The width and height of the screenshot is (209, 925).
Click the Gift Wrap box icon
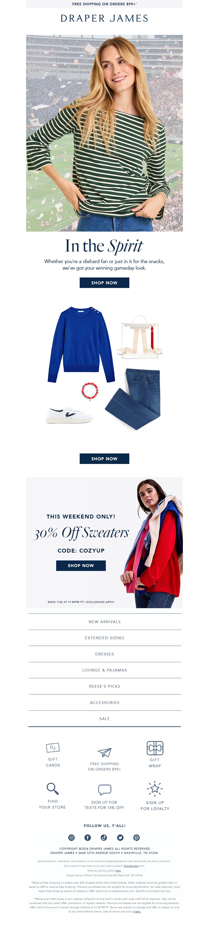tap(155, 748)
